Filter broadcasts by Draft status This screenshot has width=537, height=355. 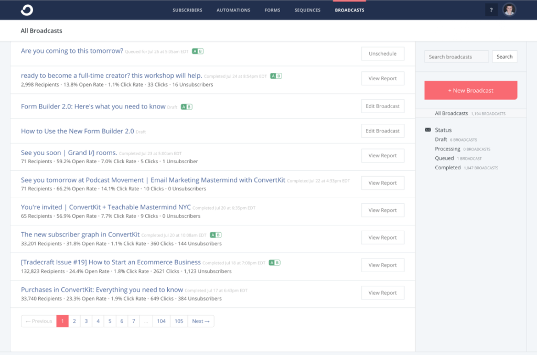[x=441, y=140]
